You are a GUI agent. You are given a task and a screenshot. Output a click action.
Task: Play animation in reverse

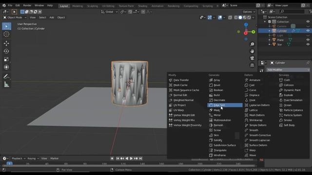[x=127, y=158]
